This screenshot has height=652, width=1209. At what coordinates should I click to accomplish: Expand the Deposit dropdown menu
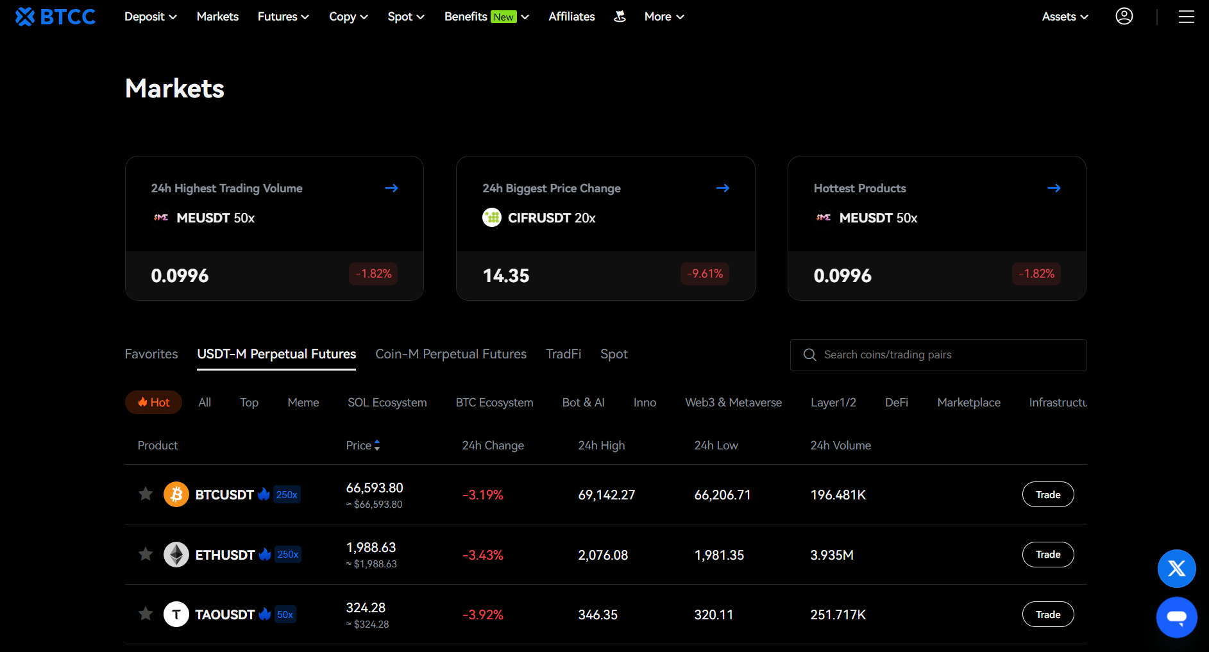pos(151,17)
